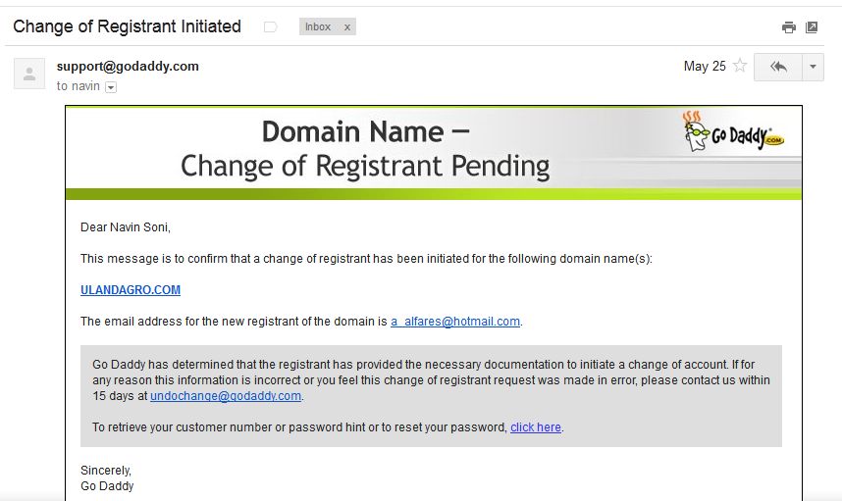The image size is (842, 501).
Task: Click the 'Change of Registrant Initiated' subject line
Action: coord(128,26)
